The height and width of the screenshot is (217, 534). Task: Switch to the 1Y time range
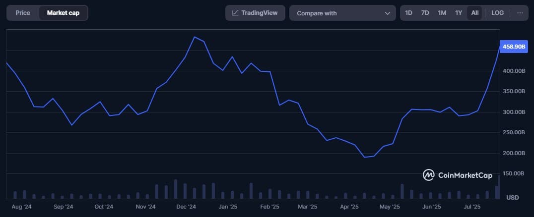point(459,13)
